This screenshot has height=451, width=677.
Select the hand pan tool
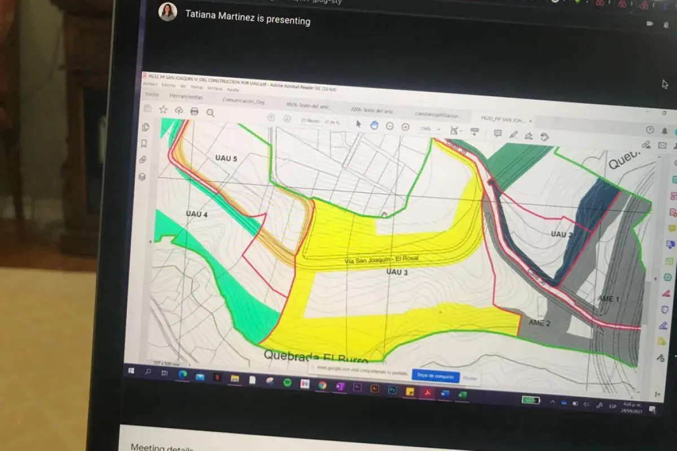(x=374, y=125)
